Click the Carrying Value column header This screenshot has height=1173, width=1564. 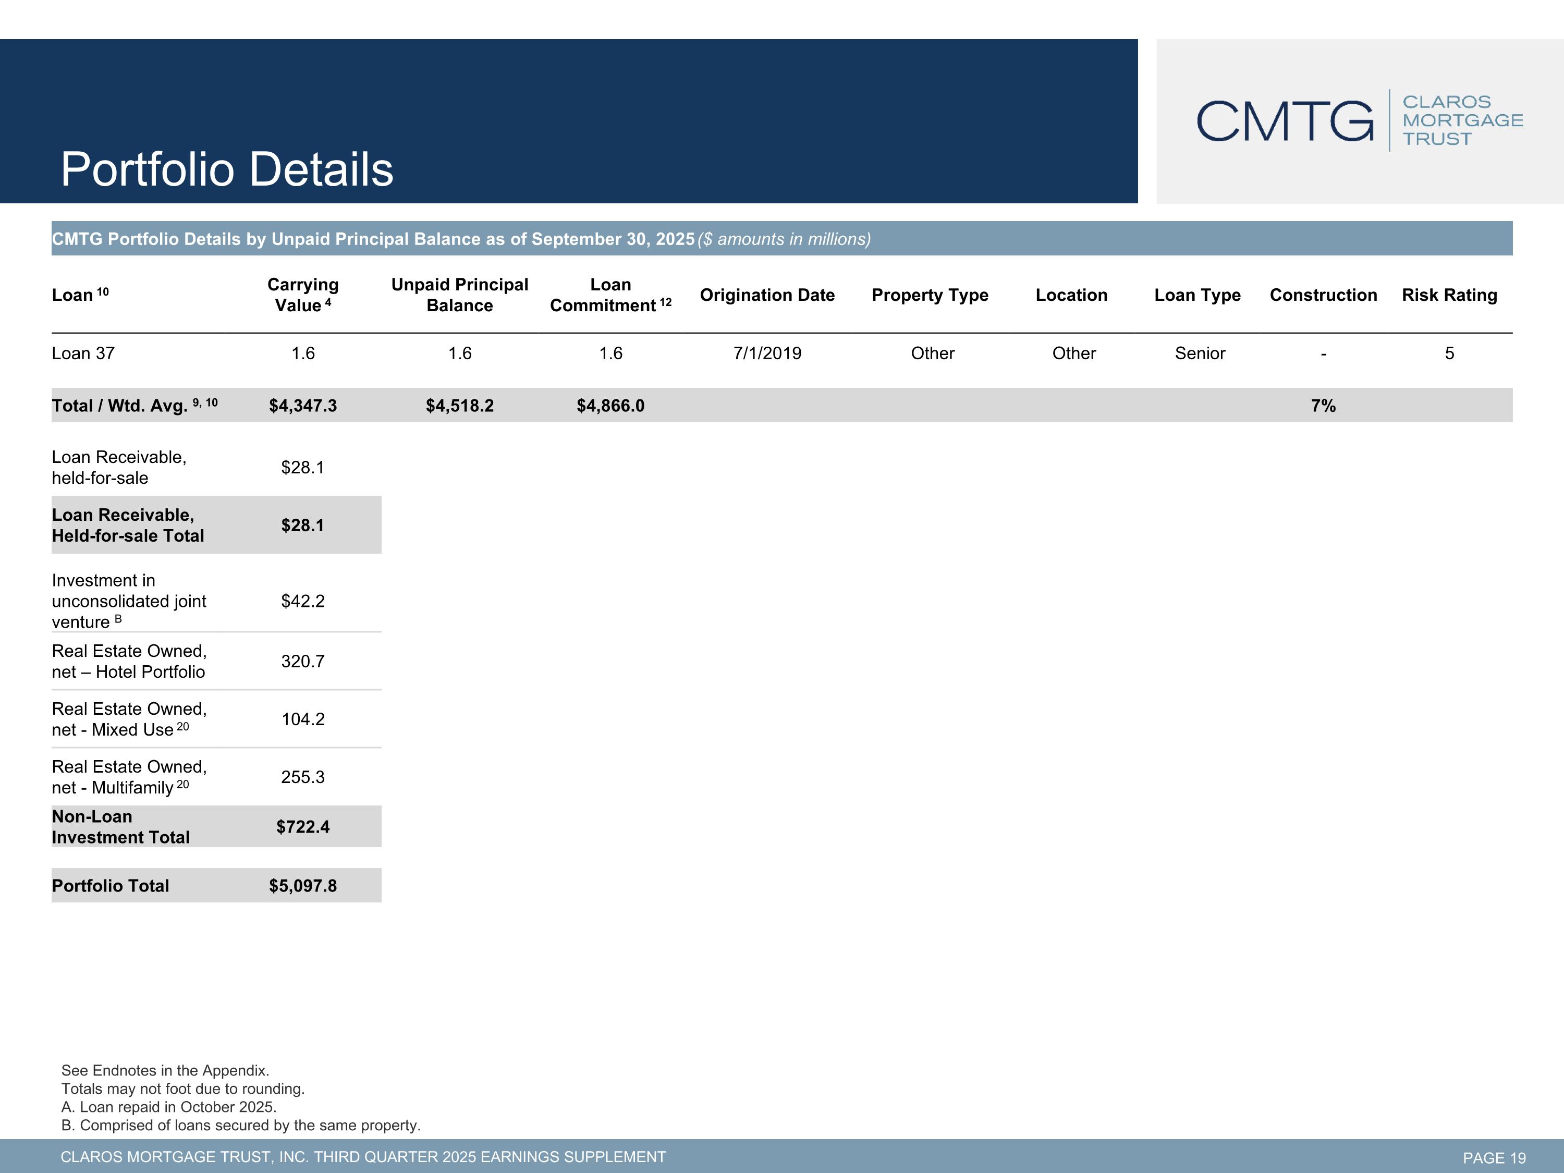(x=302, y=295)
